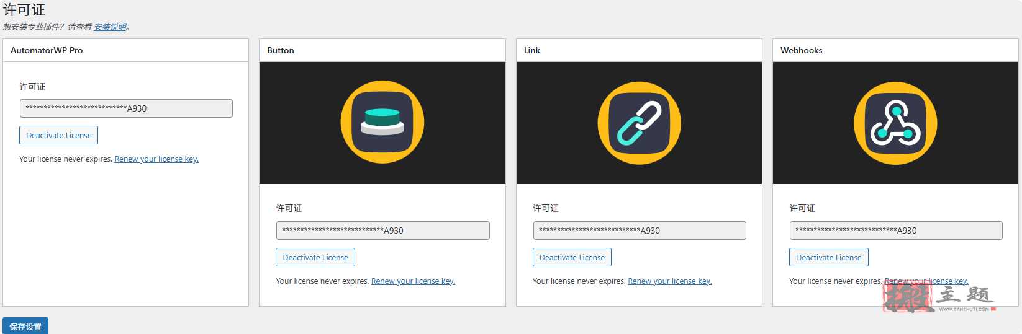Viewport: 1022px width, 334px height.
Task: Click the 保存设置 save button
Action: 25,326
